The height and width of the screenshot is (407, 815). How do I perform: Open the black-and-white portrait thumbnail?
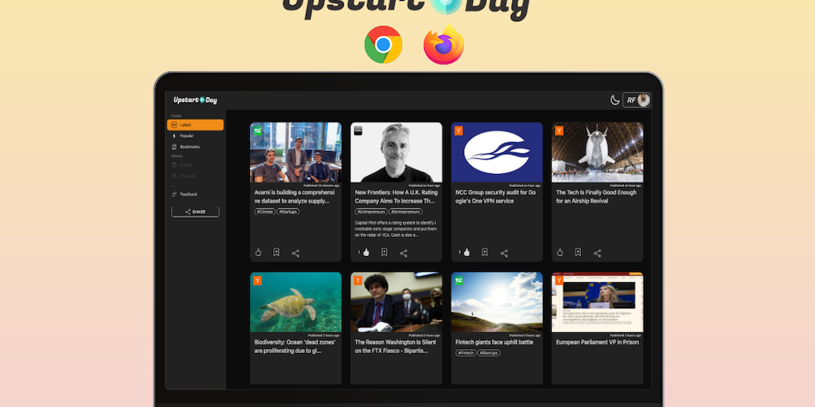click(x=396, y=153)
